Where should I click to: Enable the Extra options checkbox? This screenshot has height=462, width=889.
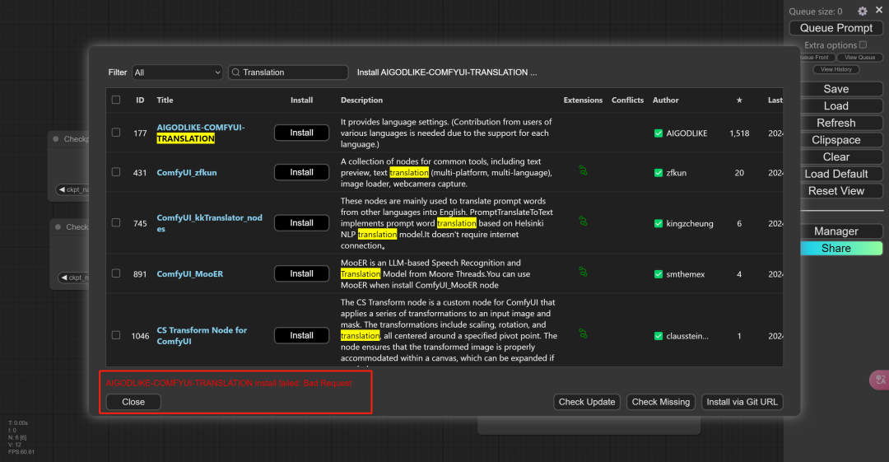(x=863, y=44)
